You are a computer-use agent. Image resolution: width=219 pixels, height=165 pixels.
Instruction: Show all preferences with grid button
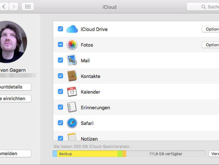point(28,7)
